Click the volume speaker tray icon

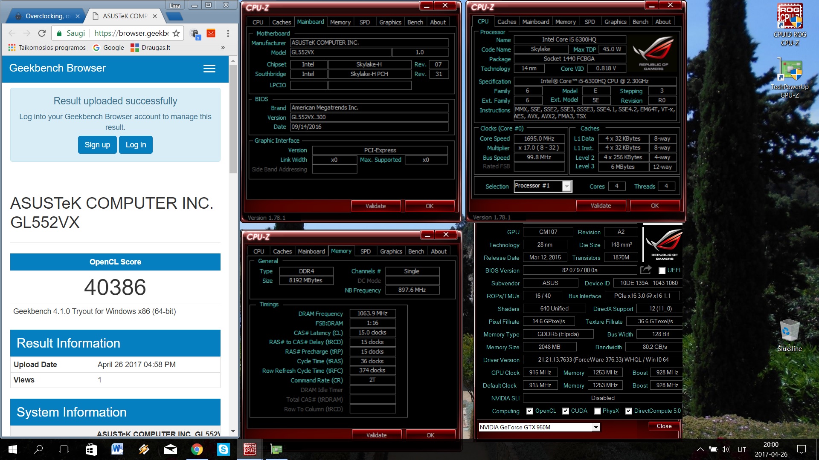pyautogui.click(x=725, y=449)
